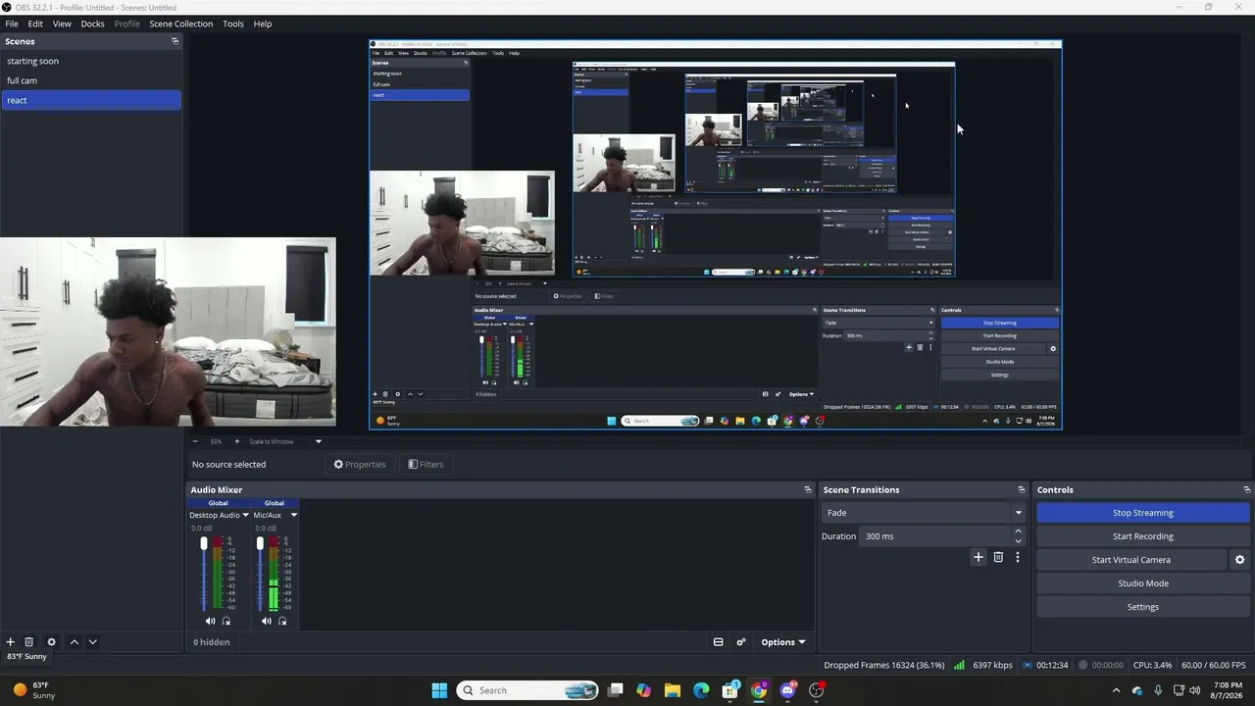Screen dimensions: 1255x706
Task: Open Scale to Window preview dropdown
Action: pos(285,441)
